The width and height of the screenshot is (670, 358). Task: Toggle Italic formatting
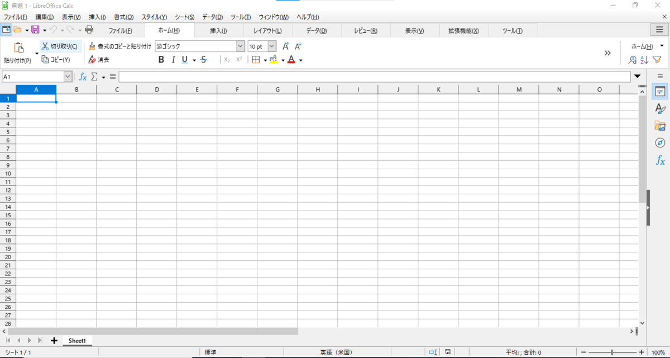(x=174, y=60)
